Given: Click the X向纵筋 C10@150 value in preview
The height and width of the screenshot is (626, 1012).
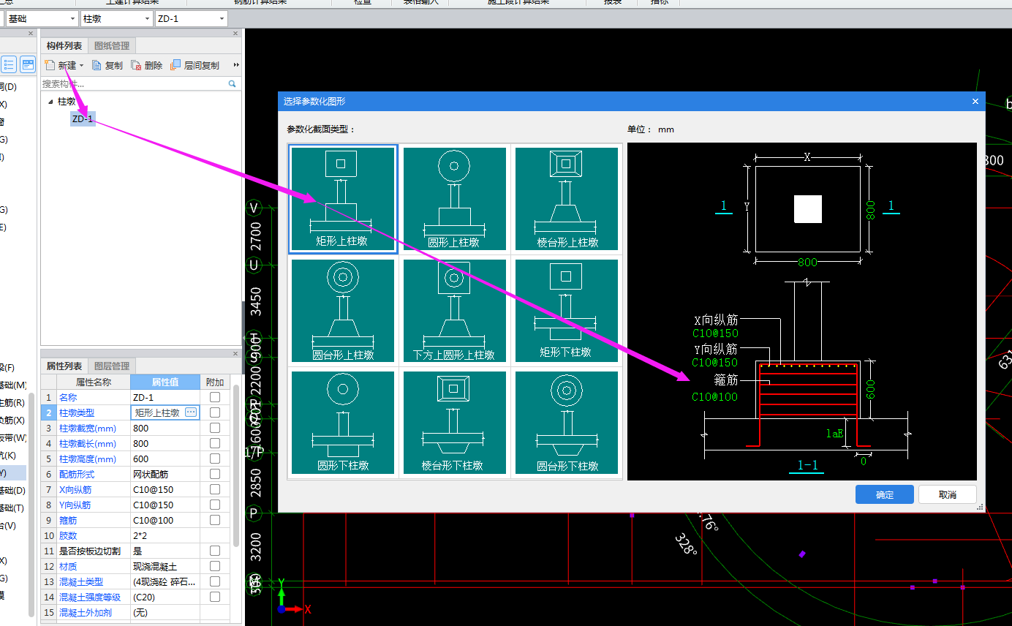Looking at the screenshot, I should (x=715, y=333).
